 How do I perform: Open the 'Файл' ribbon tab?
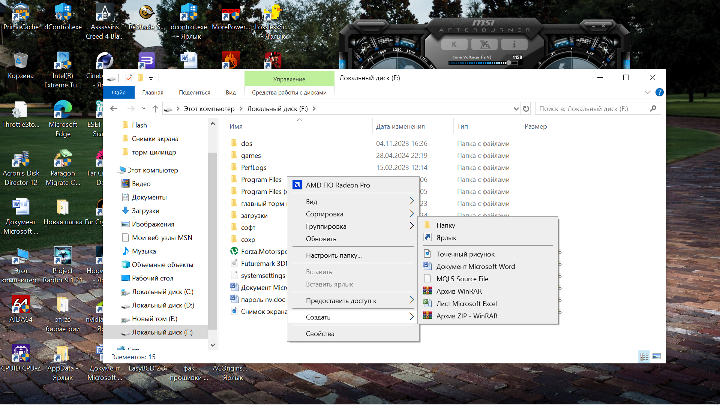click(x=118, y=92)
